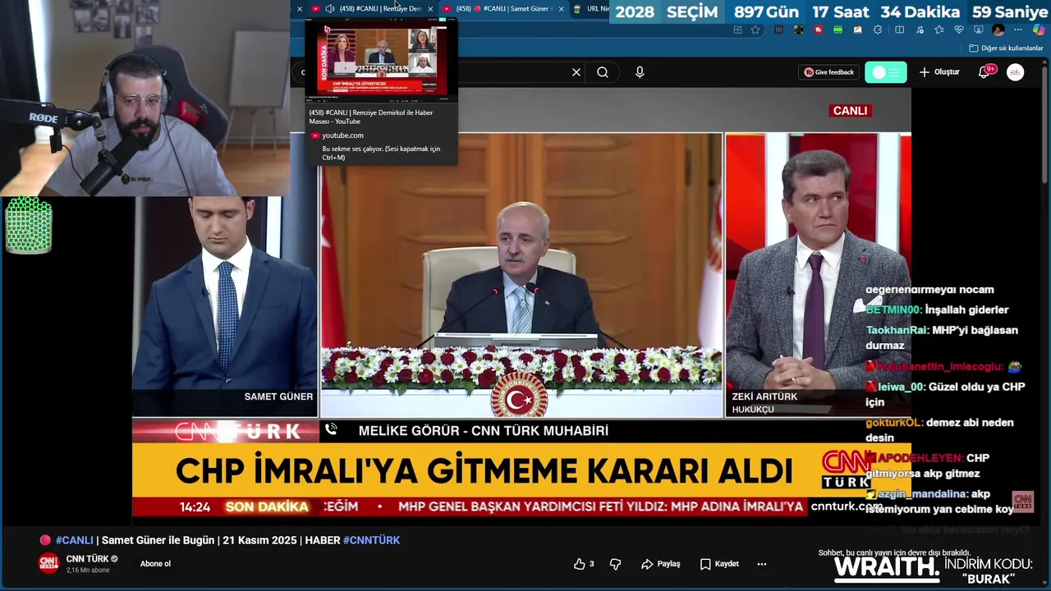This screenshot has height=591, width=1051.
Task: Open the yellow-black patterned extension icon
Action: tap(798, 30)
